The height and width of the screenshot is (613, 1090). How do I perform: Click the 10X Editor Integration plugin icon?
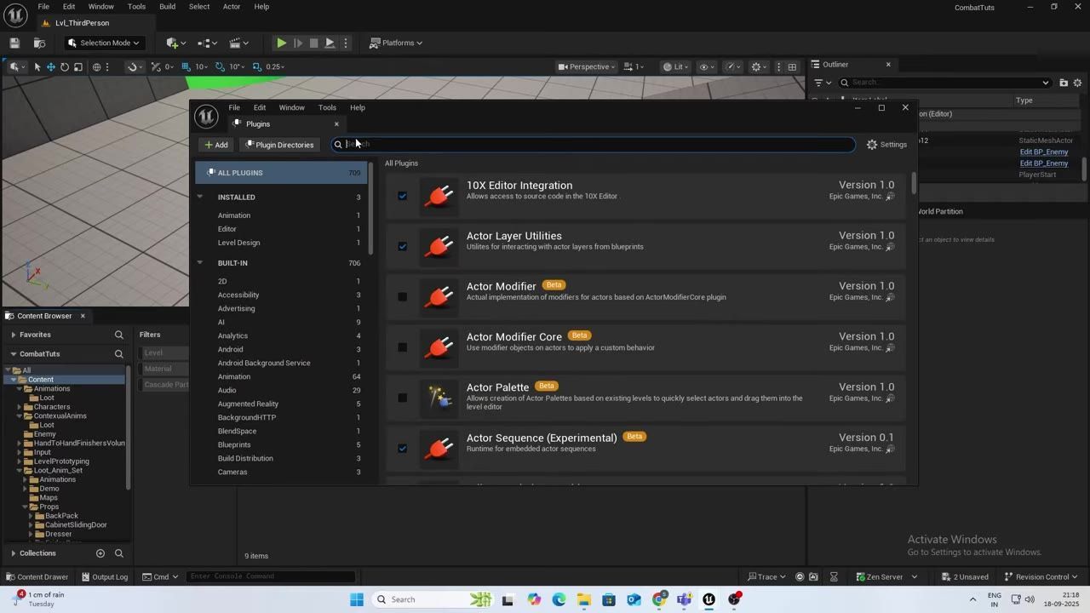point(439,197)
